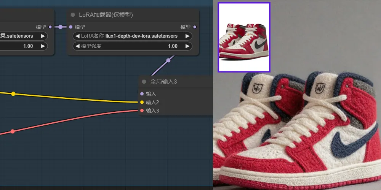Click midpoint dot on purple link to 全局输入3
This screenshot has height=190, width=381.
point(168,60)
